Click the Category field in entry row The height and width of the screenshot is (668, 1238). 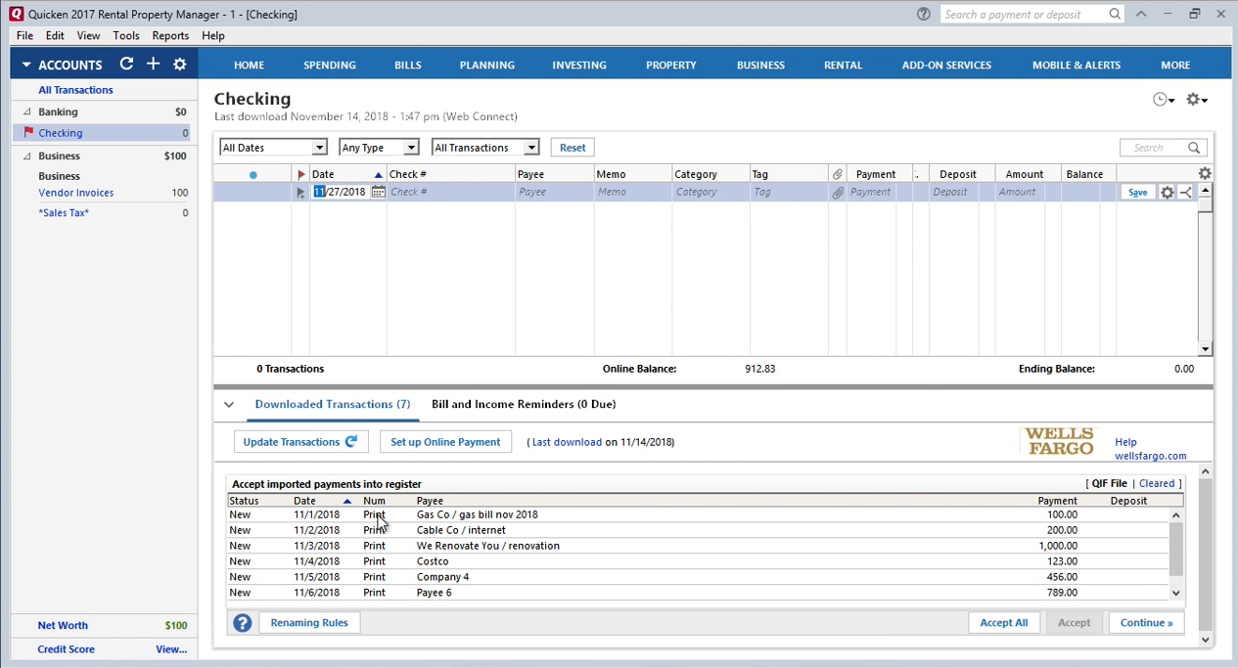click(710, 192)
